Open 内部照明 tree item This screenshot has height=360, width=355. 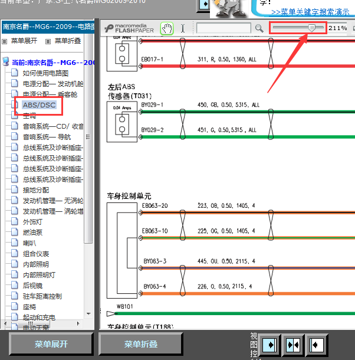(x=36, y=264)
